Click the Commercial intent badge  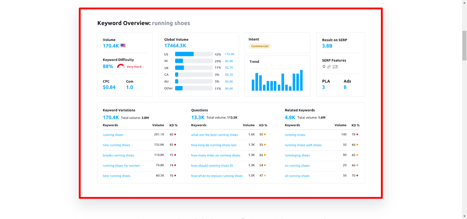260,46
